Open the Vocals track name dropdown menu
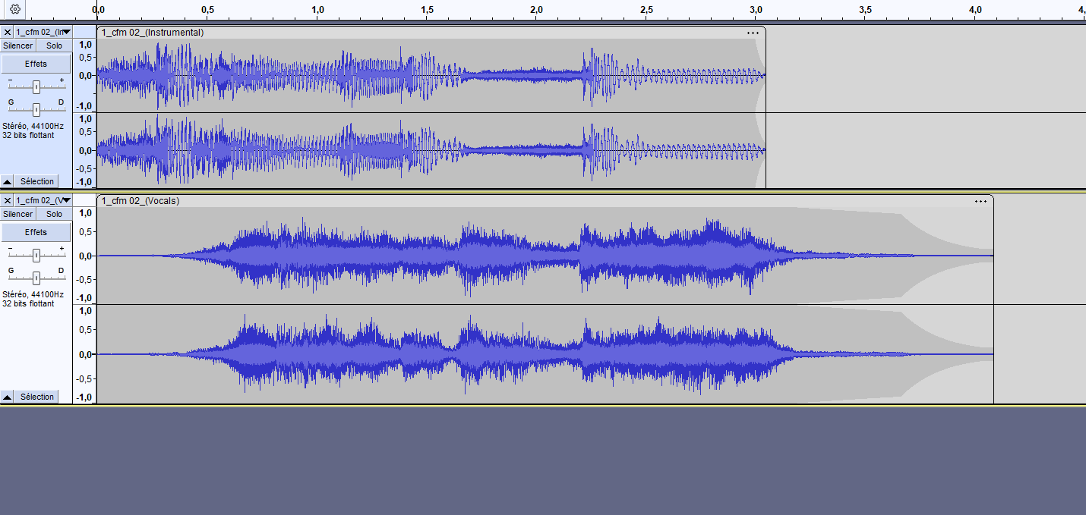The image size is (1086, 515). 43,200
